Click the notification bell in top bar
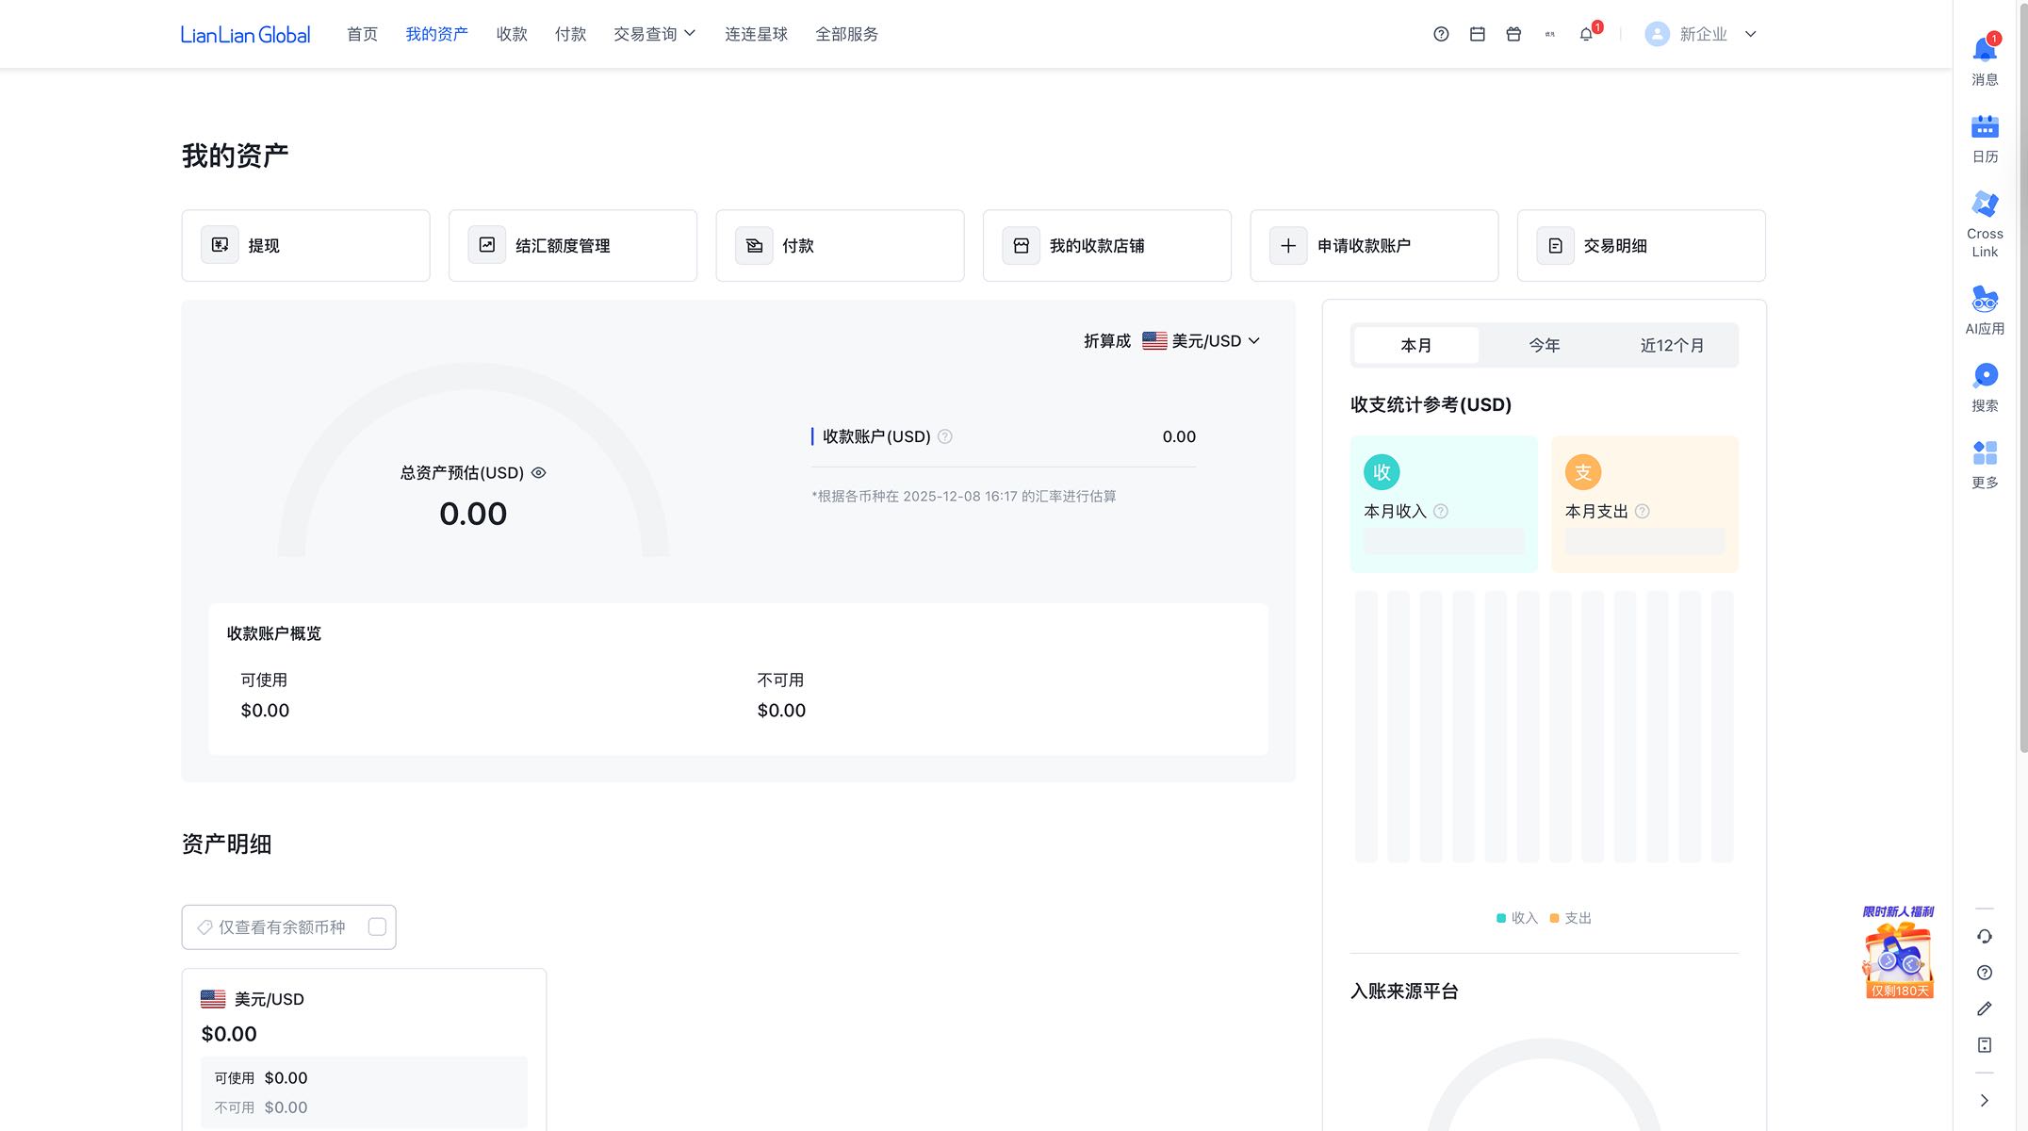Image resolution: width=2028 pixels, height=1131 pixels. pyautogui.click(x=1586, y=34)
